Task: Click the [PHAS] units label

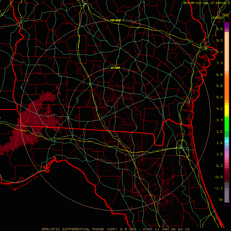Action: point(217,18)
